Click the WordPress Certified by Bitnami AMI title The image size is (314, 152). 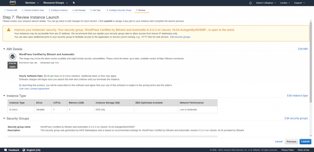(47, 54)
